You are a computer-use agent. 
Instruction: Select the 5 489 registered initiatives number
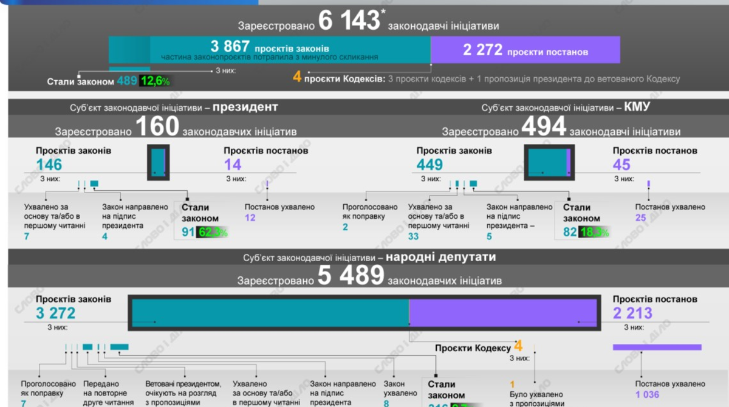pyautogui.click(x=351, y=277)
